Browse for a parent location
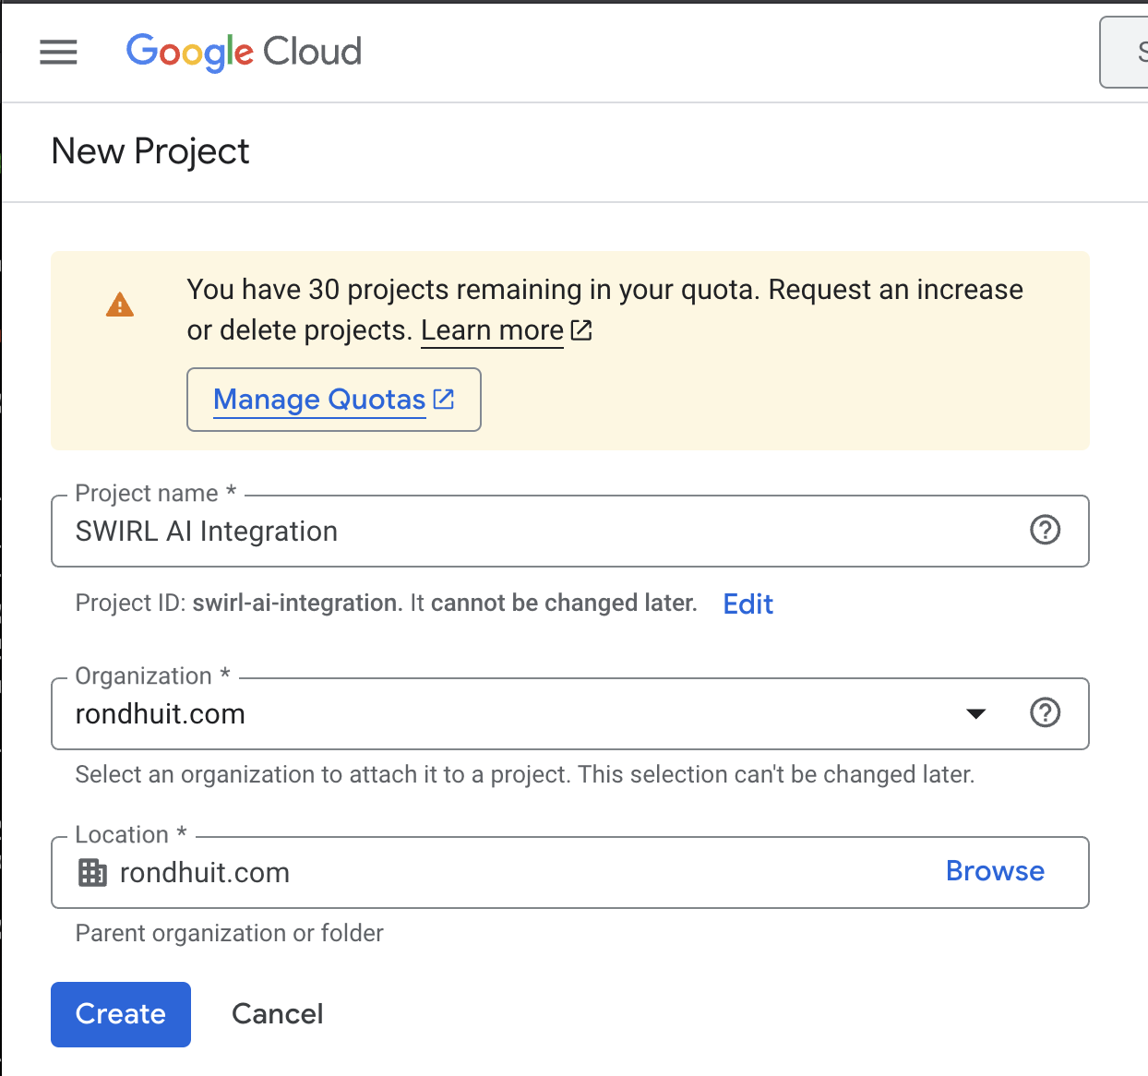This screenshot has height=1076, width=1148. (x=995, y=871)
